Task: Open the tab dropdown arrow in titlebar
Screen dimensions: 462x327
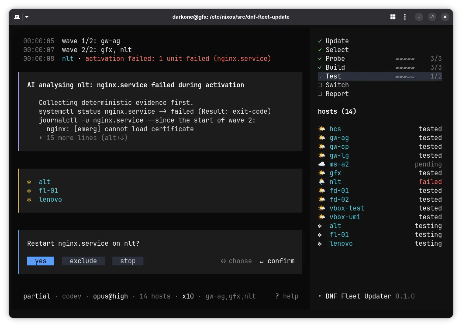Action: pyautogui.click(x=27, y=17)
